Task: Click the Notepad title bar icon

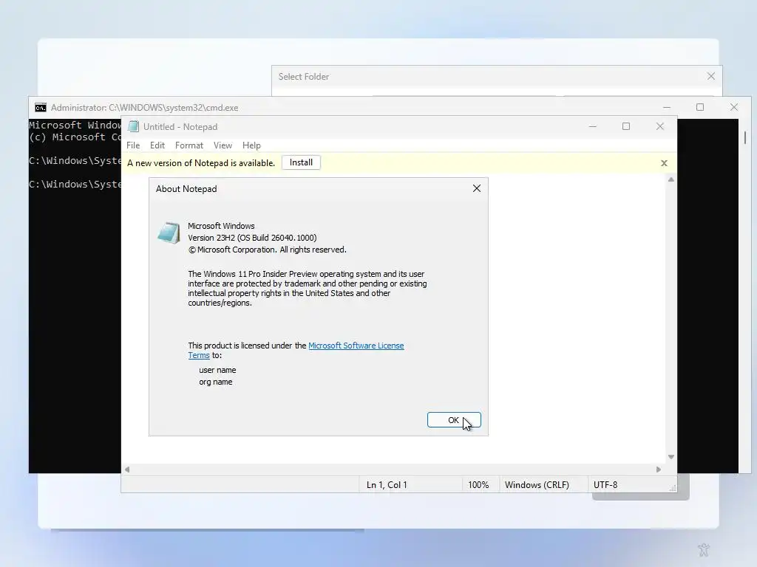Action: click(x=133, y=127)
